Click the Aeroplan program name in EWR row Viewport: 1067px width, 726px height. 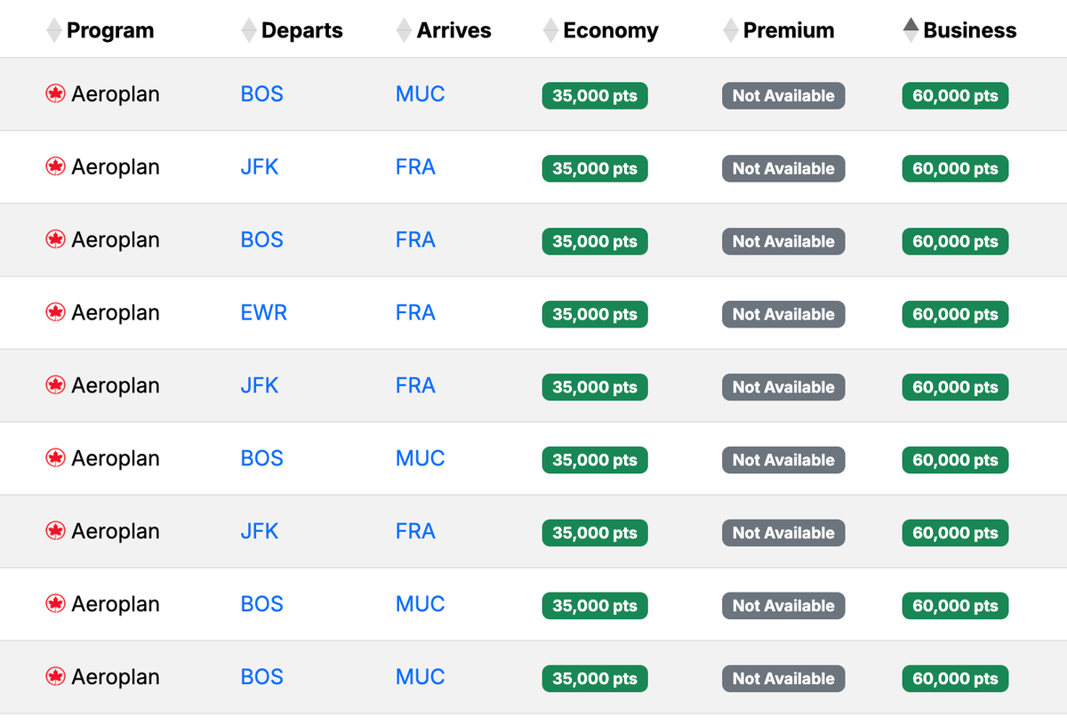pos(116,312)
